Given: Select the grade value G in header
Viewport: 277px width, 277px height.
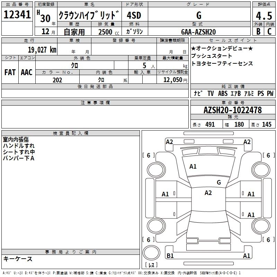Looking at the screenshot, I should (199, 15).
